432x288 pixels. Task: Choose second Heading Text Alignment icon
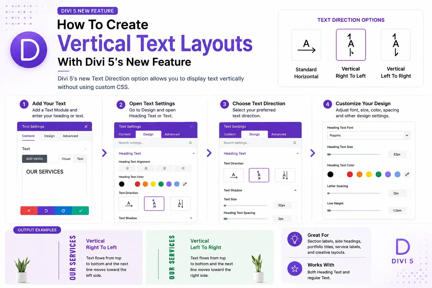[x=146, y=168]
